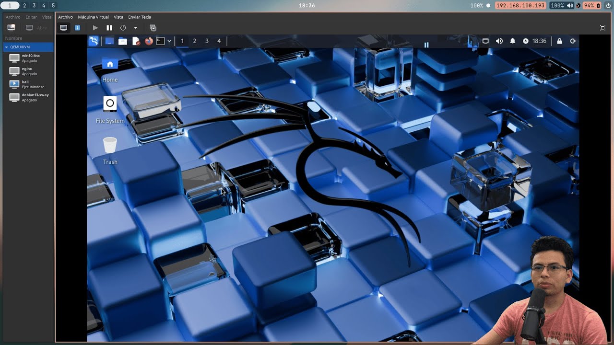This screenshot has width=614, height=345.
Task: Open the VM snapshots manager icon
Action: pos(153,28)
